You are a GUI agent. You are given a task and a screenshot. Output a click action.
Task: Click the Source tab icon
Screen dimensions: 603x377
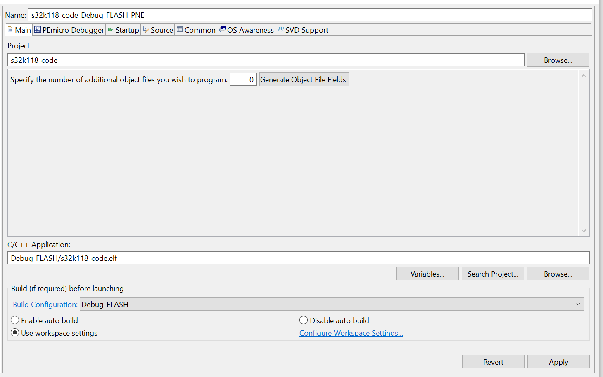tap(146, 30)
